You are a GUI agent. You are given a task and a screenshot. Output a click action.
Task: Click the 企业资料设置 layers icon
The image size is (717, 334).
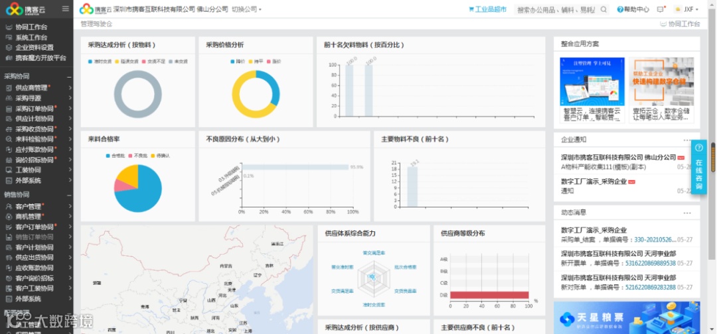tap(9, 48)
